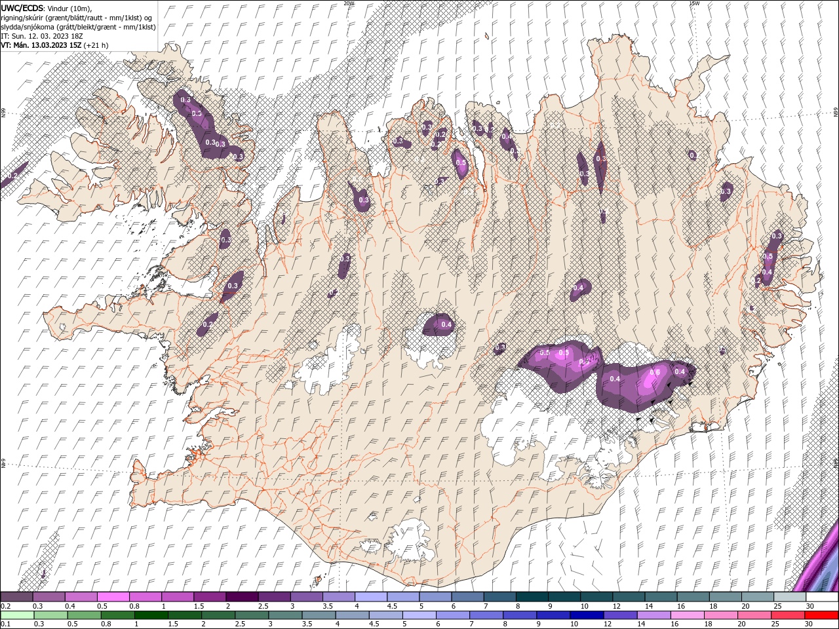Image resolution: width=839 pixels, height=629 pixels.
Task: Click the 'rigning/skúrir' description line
Action: click(77, 18)
